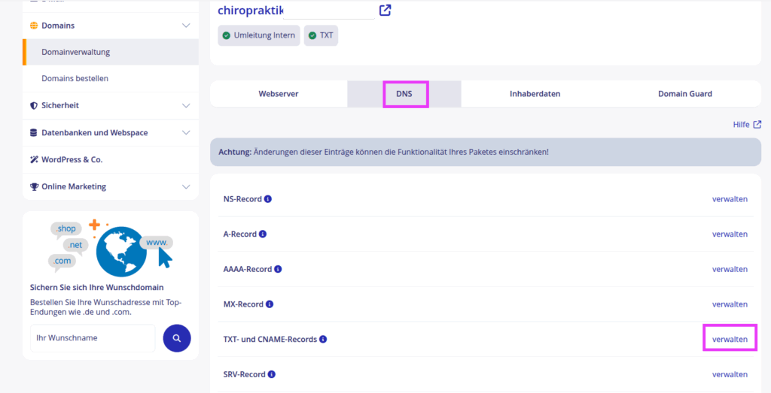Screen dimensions: 771x393
Task: Collapse the Domains sidebar section
Action: pos(186,26)
